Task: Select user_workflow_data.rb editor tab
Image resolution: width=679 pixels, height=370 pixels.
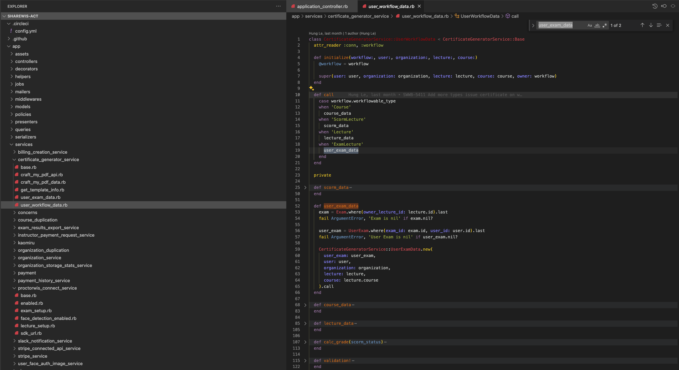Action: click(391, 6)
